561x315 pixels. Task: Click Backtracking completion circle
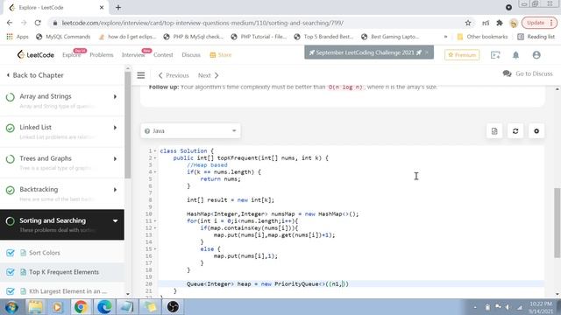pos(11,190)
